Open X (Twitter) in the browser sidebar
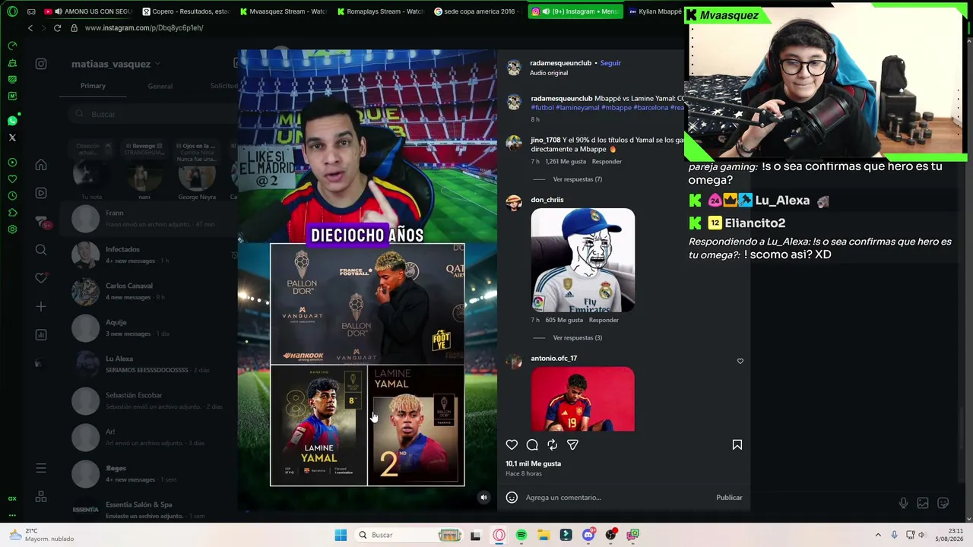Screen dimensions: 973x547 coord(12,138)
